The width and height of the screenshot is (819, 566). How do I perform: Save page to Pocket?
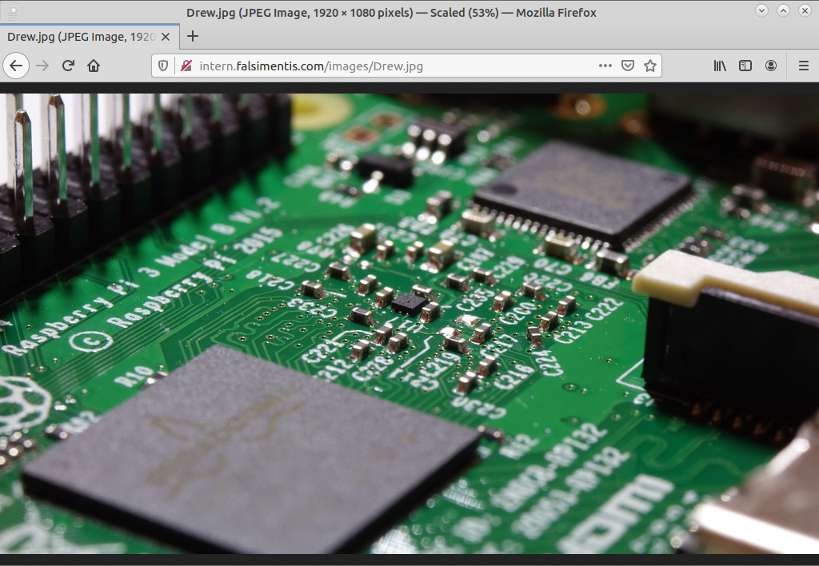click(628, 66)
